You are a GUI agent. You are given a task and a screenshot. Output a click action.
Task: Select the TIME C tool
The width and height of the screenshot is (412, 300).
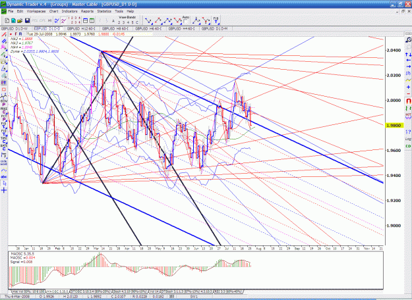pyautogui.click(x=4, y=141)
